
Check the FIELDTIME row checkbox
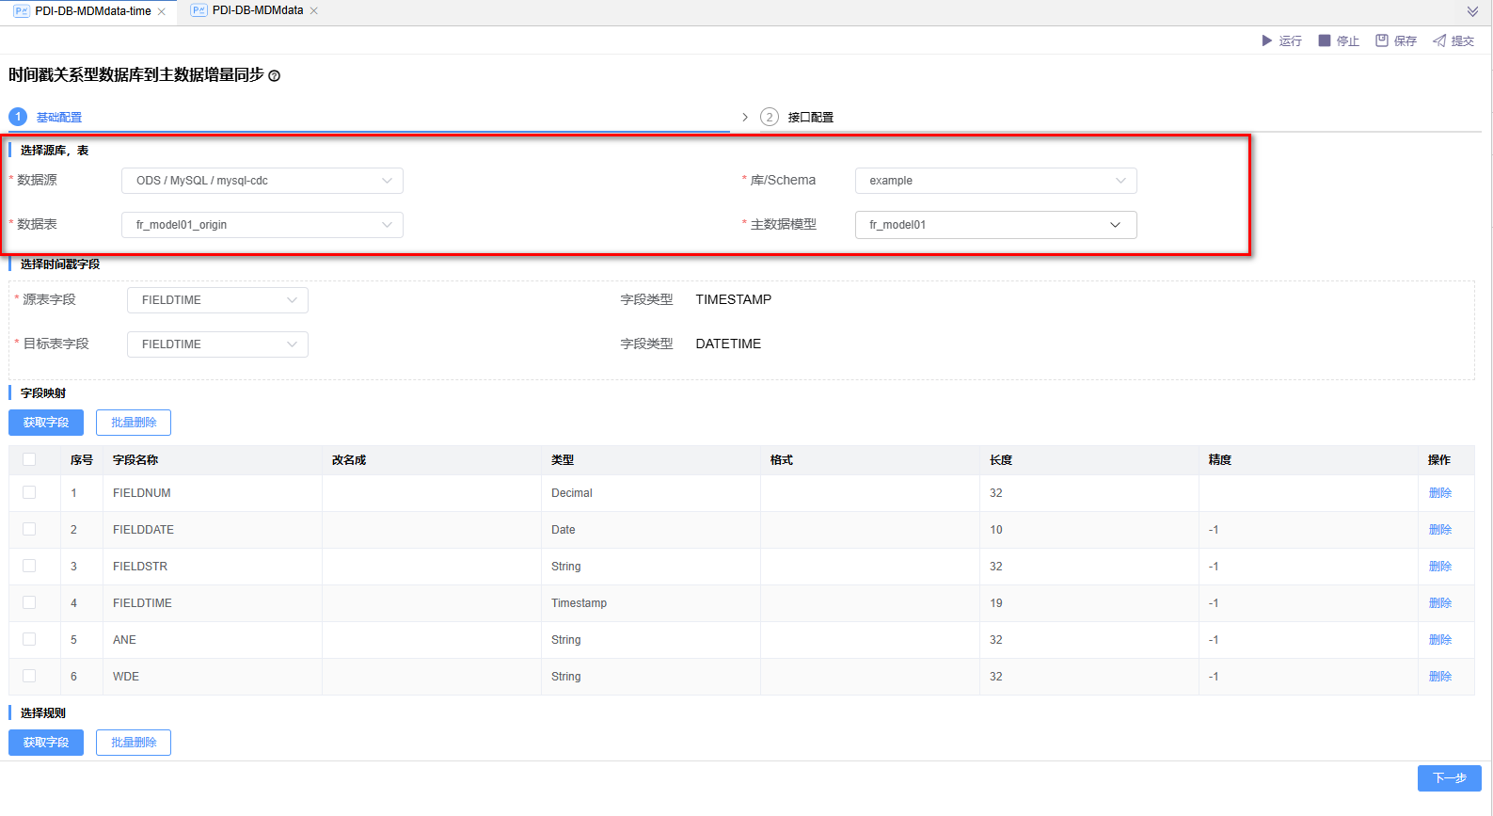coord(29,602)
